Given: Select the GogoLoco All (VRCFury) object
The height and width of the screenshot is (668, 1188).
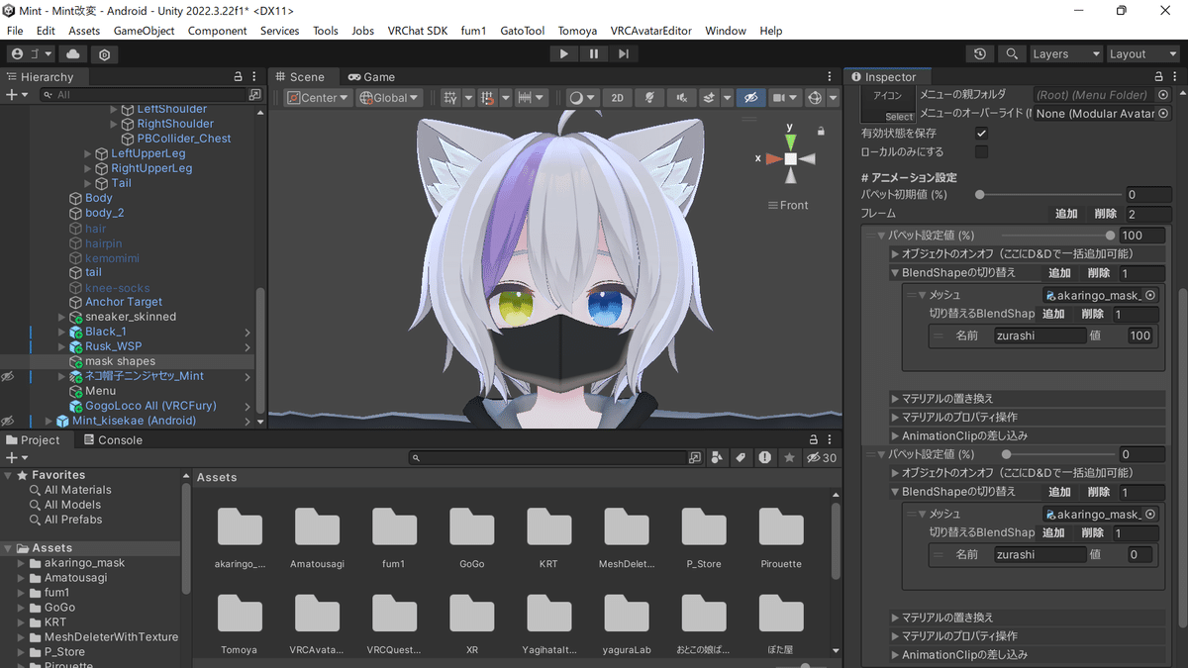Looking at the screenshot, I should 150,406.
